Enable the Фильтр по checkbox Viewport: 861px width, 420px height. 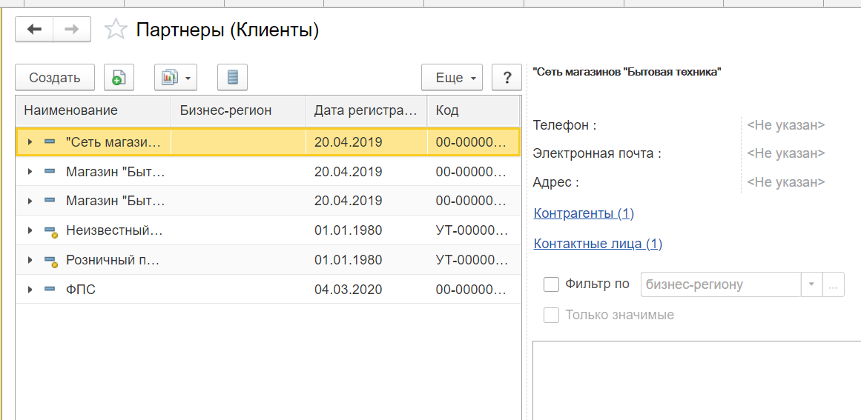(551, 284)
